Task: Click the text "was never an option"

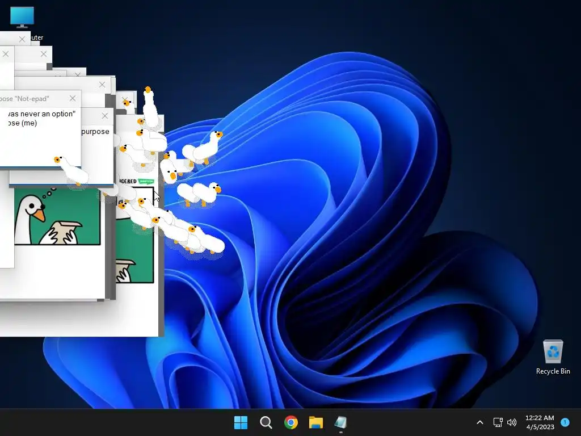Action: (41, 114)
